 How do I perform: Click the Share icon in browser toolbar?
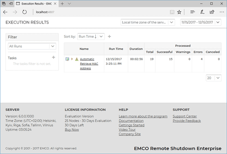(x=212, y=12)
